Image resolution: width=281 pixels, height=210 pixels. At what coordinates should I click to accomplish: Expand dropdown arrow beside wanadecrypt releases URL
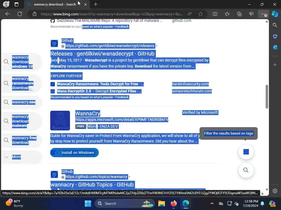(x=156, y=46)
